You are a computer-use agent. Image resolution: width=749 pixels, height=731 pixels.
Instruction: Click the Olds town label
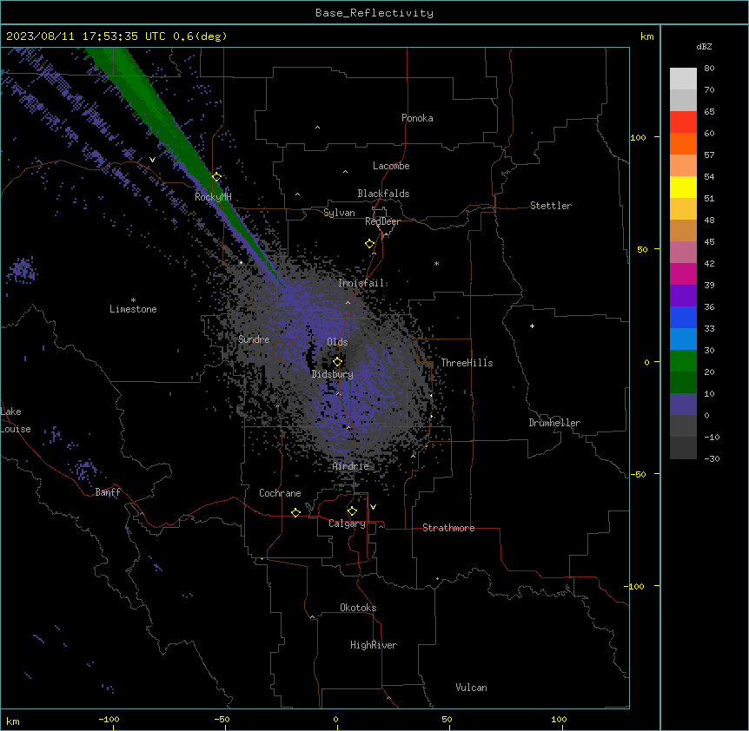(337, 342)
